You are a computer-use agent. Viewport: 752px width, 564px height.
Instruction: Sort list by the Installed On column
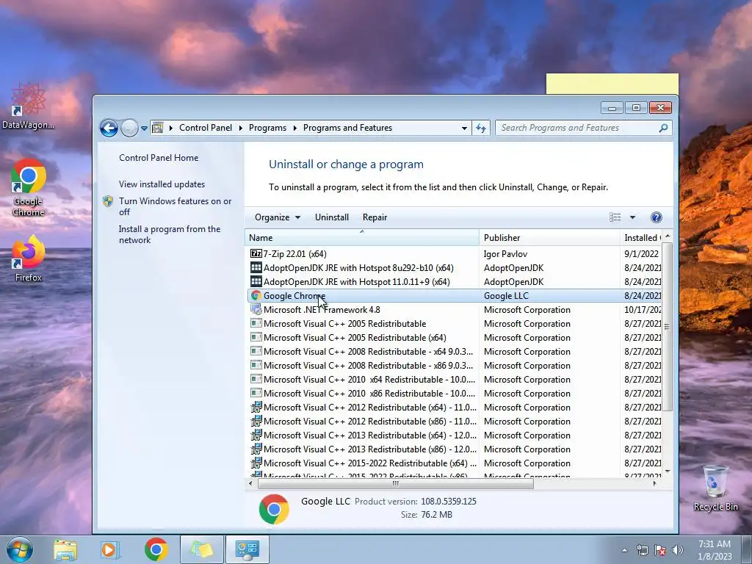[x=640, y=237]
